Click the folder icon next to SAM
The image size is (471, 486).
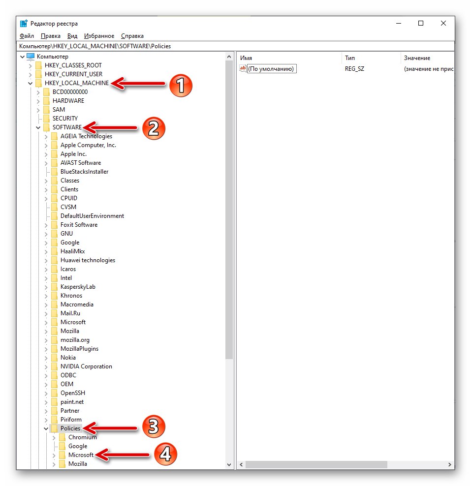point(47,110)
